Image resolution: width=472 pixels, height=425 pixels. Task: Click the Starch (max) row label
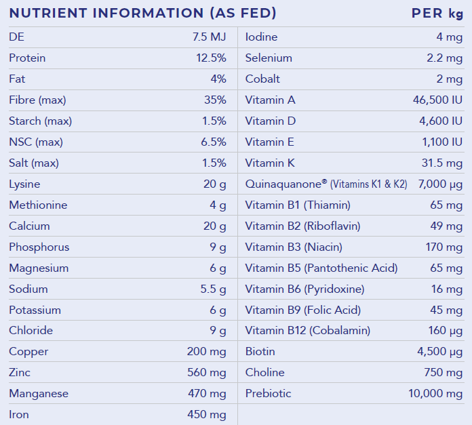point(40,121)
